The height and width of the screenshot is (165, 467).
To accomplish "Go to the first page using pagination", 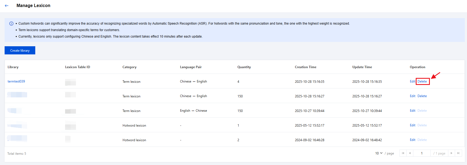I will pos(403,153).
